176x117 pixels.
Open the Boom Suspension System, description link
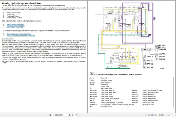tap(19, 34)
